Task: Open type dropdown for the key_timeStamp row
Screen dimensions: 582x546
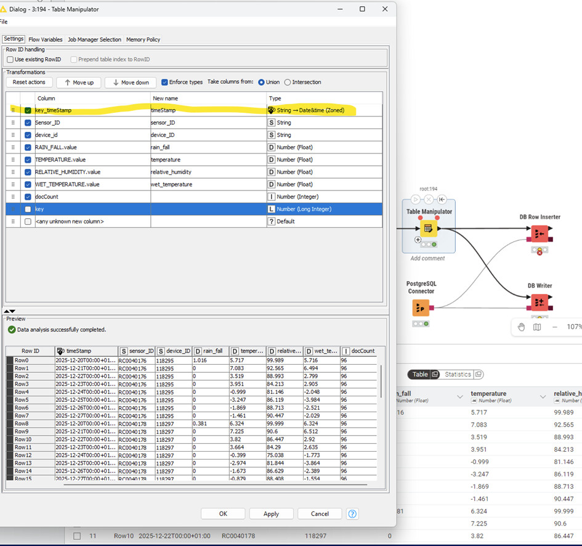Action: (x=324, y=110)
